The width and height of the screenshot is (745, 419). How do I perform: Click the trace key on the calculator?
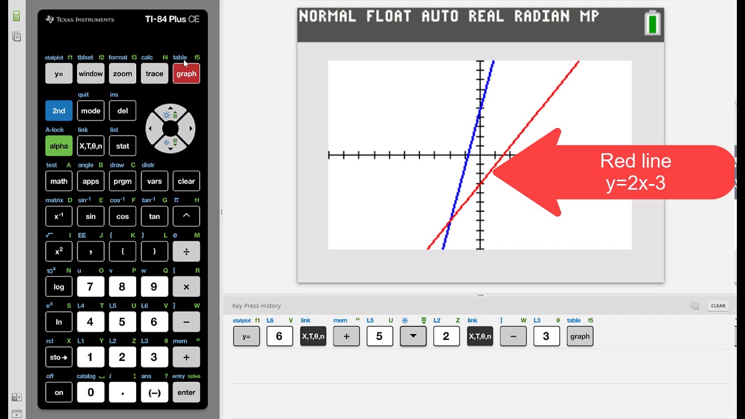[154, 74]
